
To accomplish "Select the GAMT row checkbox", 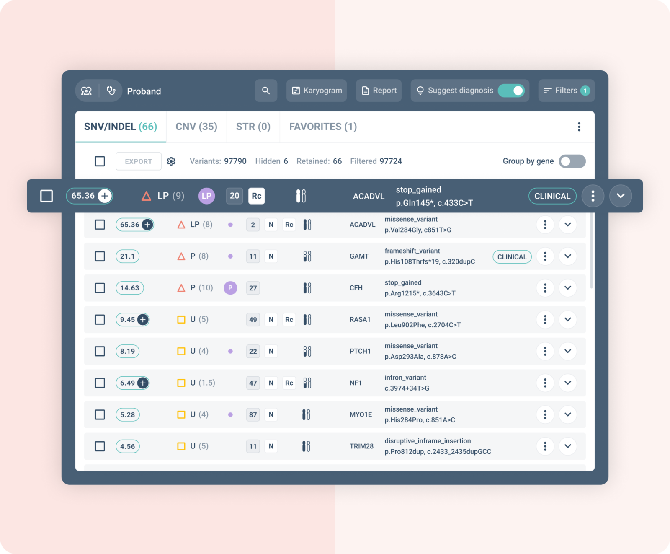I will click(100, 256).
